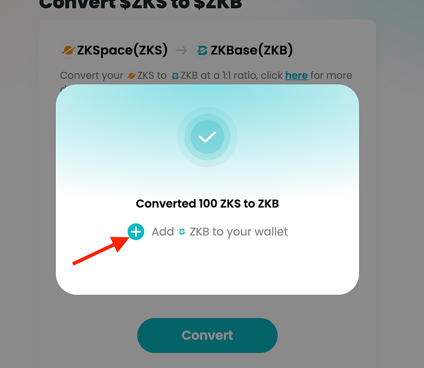Click the red annotation arrow
Image resolution: width=424 pixels, height=368 pixels.
point(101,251)
